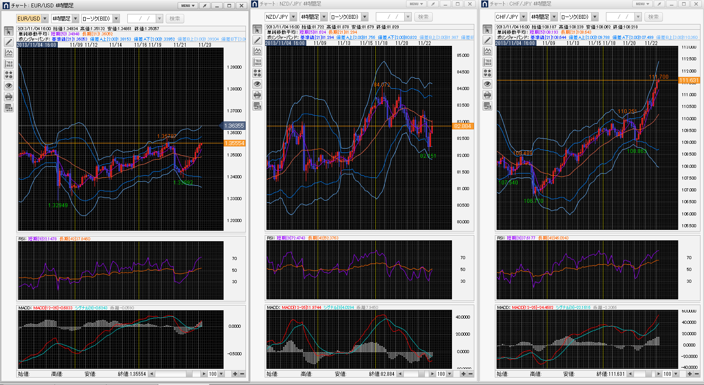Click the horizontal scrollbar track under EUR/USD chart
Image resolution: width=704 pixels, height=385 pixels.
coord(175,374)
